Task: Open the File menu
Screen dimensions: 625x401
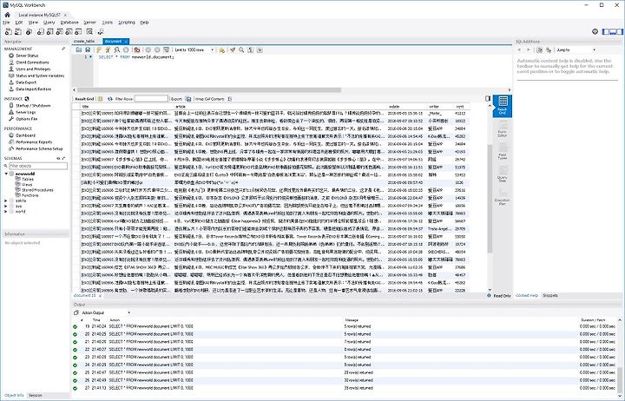Action: tap(6, 23)
